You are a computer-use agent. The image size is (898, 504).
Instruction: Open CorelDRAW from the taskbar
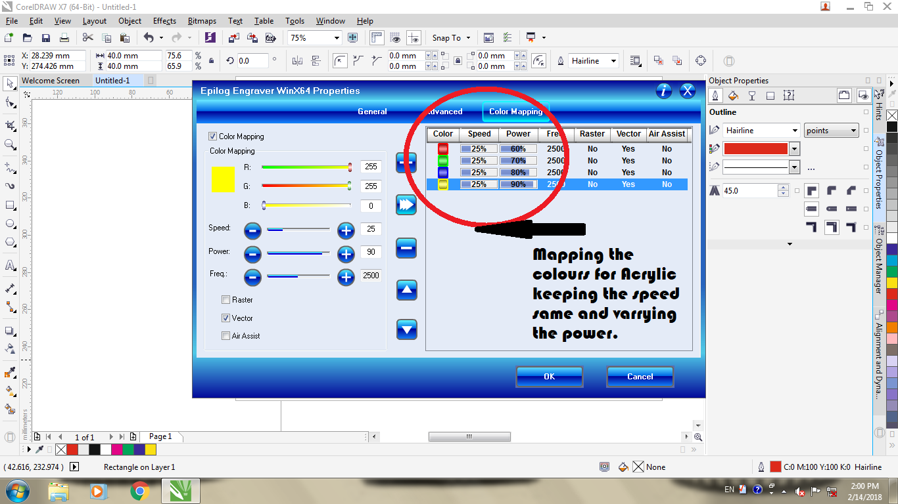(180, 491)
